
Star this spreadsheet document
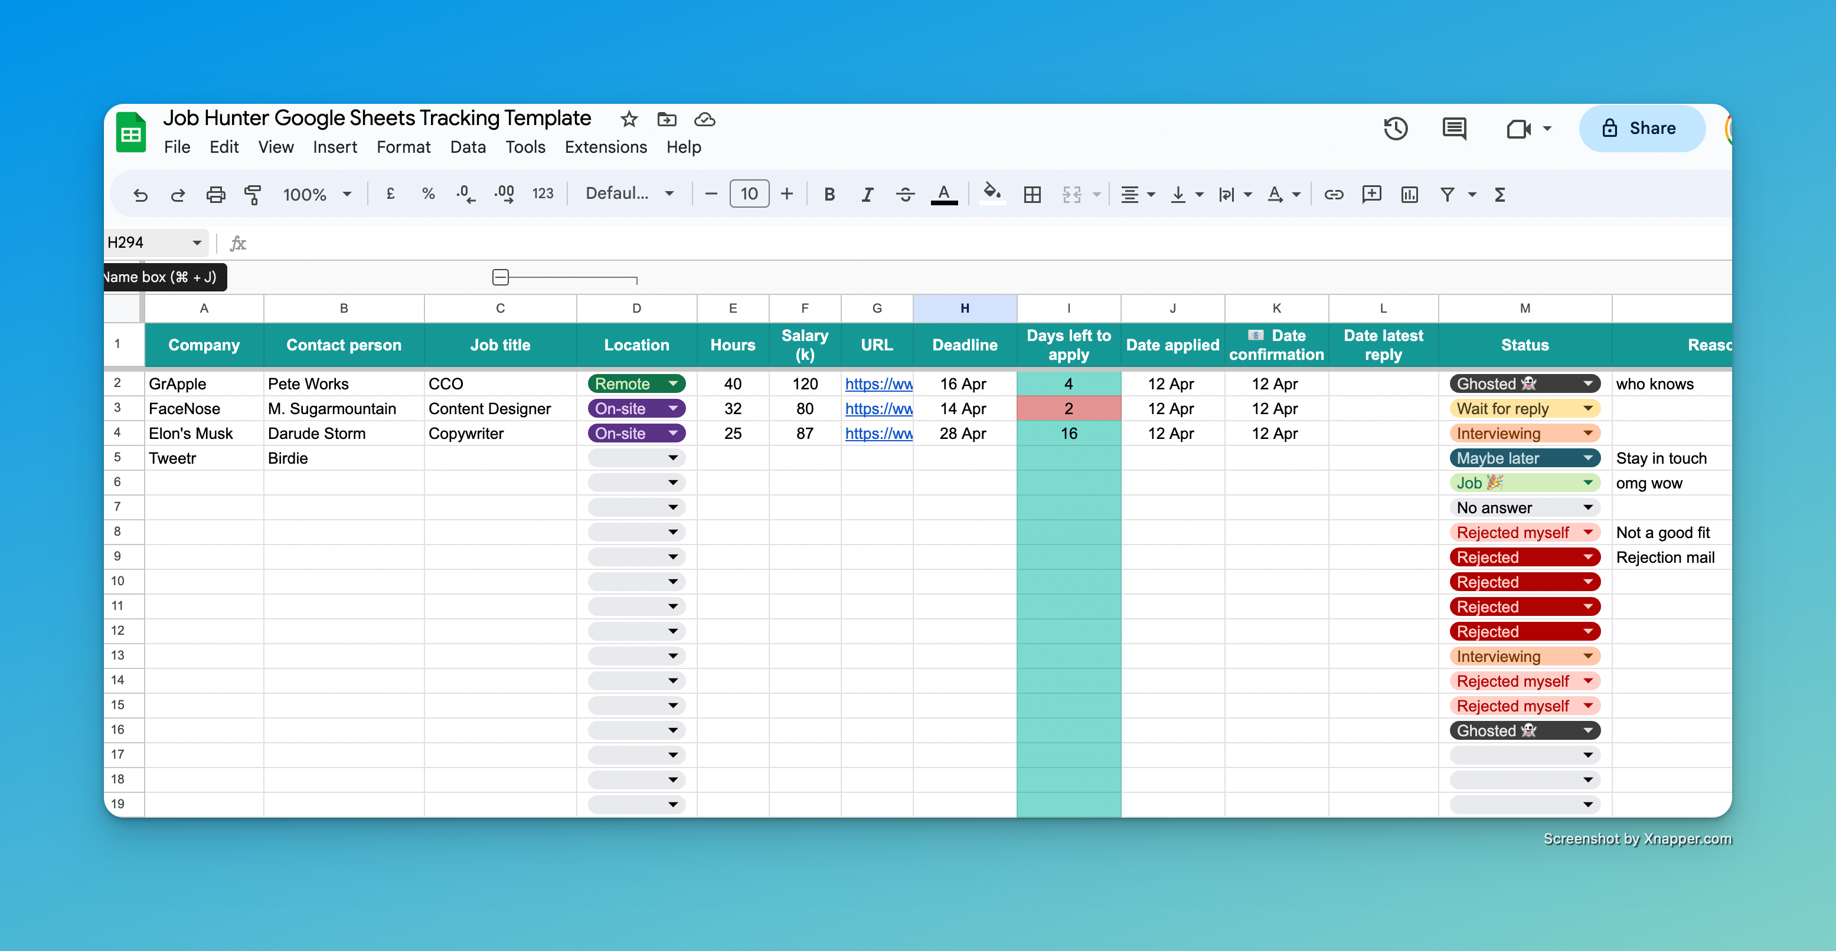tap(629, 119)
